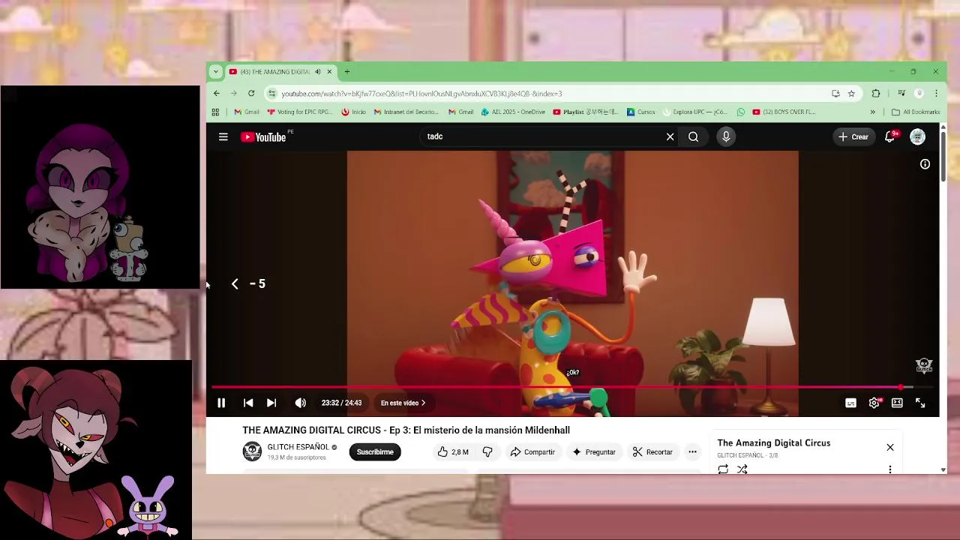960x540 pixels.
Task: Start voice search with the microphone
Action: point(726,136)
